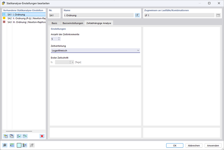Open assigned load cases selection icon
Image resolution: width=224 pixels, height=150 pixels.
tap(218, 15)
